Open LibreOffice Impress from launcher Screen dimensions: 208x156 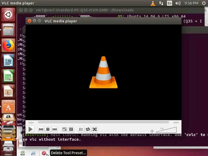pyautogui.click(x=8, y=92)
